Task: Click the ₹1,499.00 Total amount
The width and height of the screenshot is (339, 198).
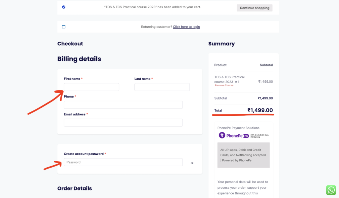Action: pos(260,110)
